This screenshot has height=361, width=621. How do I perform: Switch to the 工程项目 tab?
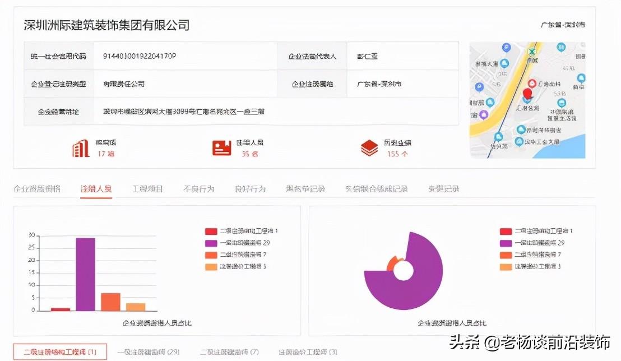(x=147, y=189)
